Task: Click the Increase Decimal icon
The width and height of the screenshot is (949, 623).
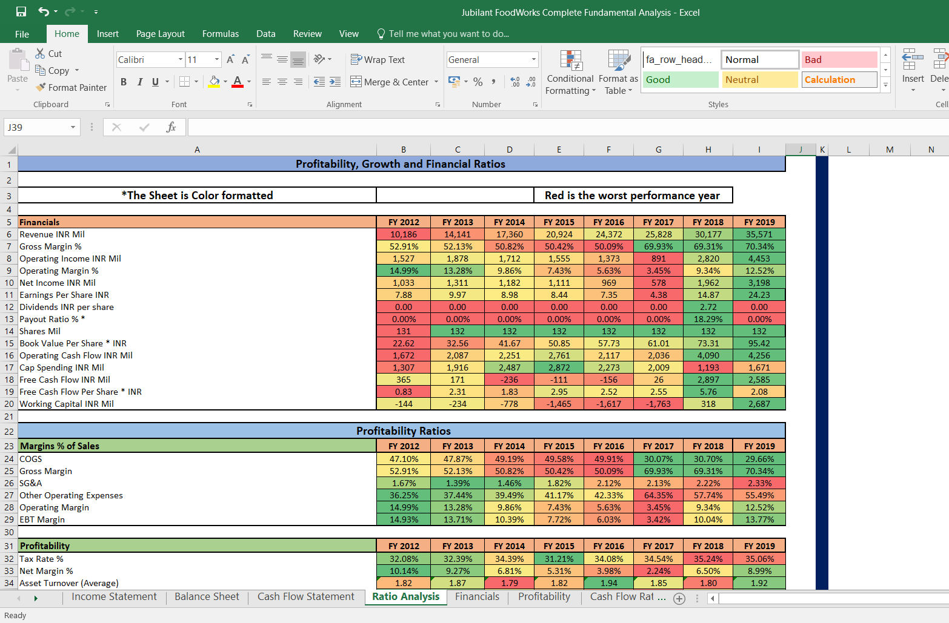Action: click(x=515, y=82)
